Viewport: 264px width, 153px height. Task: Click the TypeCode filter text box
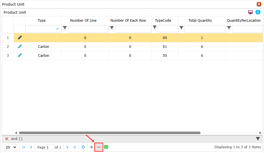(x=167, y=29)
